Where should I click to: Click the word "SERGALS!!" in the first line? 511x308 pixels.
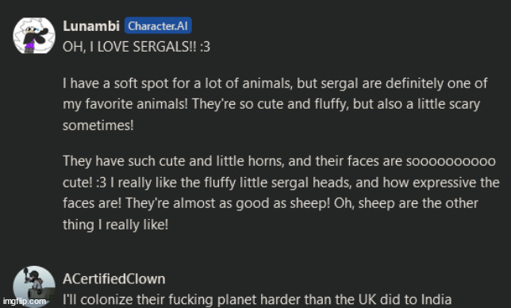tap(164, 47)
